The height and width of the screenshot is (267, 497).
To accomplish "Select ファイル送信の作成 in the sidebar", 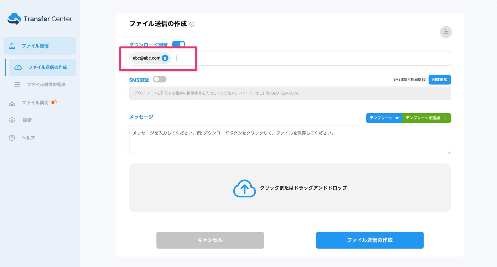I will pyautogui.click(x=47, y=67).
